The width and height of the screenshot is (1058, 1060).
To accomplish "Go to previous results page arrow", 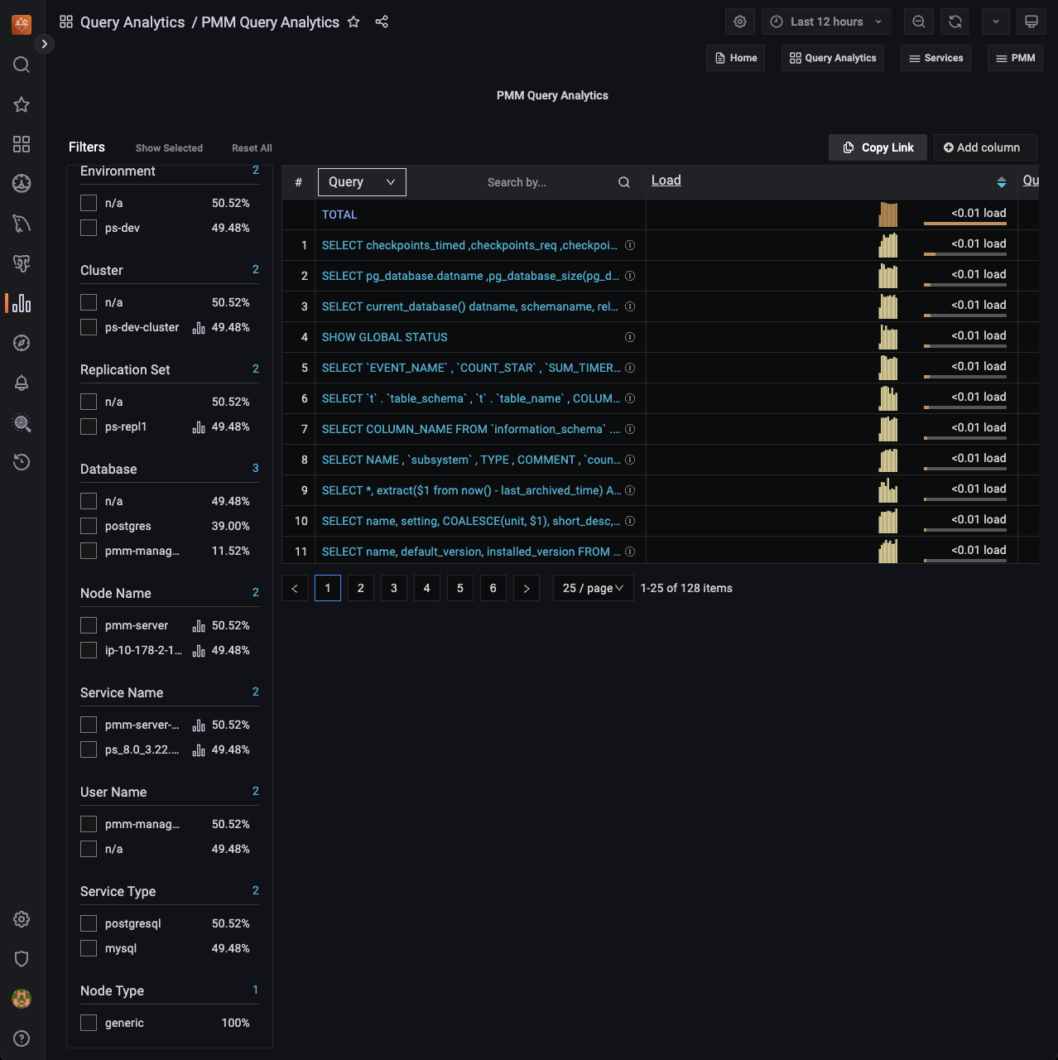I will coord(295,588).
